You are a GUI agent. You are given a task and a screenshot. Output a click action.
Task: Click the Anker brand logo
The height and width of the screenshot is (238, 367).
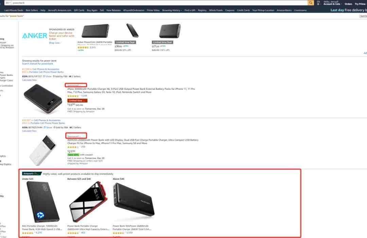(x=35, y=36)
